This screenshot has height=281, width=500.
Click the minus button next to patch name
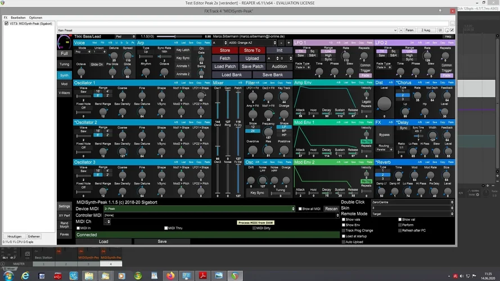click(281, 42)
